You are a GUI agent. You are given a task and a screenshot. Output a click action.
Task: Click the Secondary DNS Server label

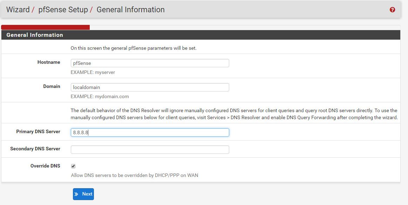pyautogui.click(x=35, y=149)
